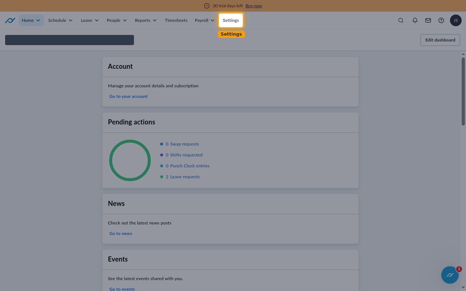Open the messages envelope icon
Image resolution: width=466 pixels, height=291 pixels.
428,20
